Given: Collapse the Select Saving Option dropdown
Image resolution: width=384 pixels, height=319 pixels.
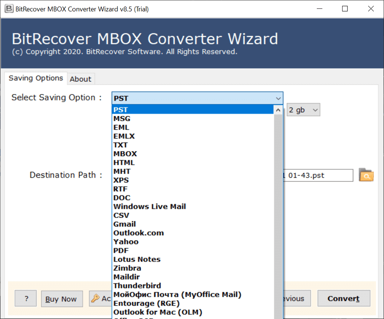Looking at the screenshot, I should (x=278, y=99).
